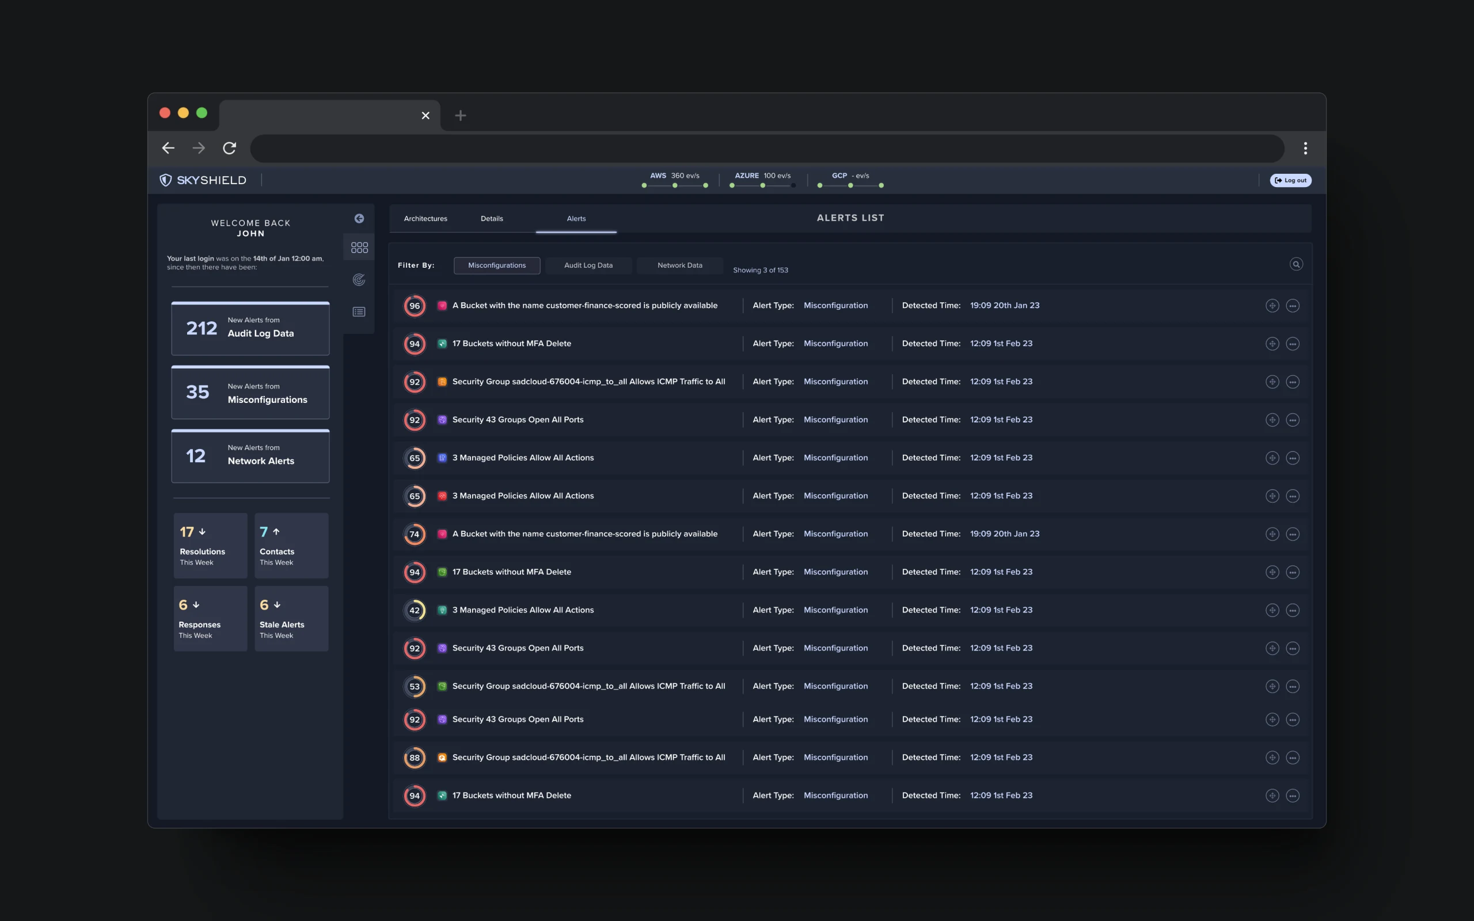This screenshot has height=921, width=1474.
Task: Click the AZURE 100 ev/s status indicator
Action: [x=762, y=180]
